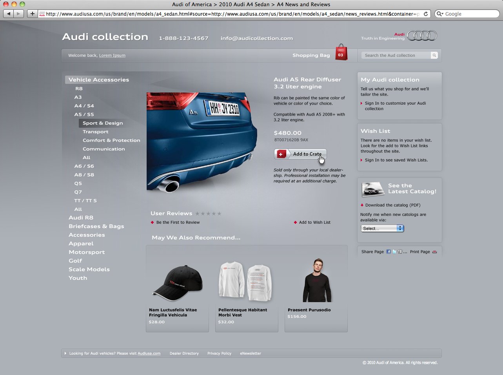Open the Accessories section
503x375 pixels.
[x=87, y=235]
